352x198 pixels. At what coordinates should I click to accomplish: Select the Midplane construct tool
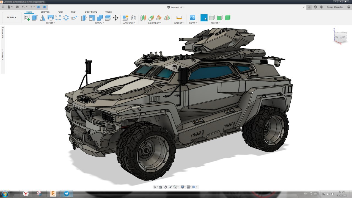pos(167,18)
